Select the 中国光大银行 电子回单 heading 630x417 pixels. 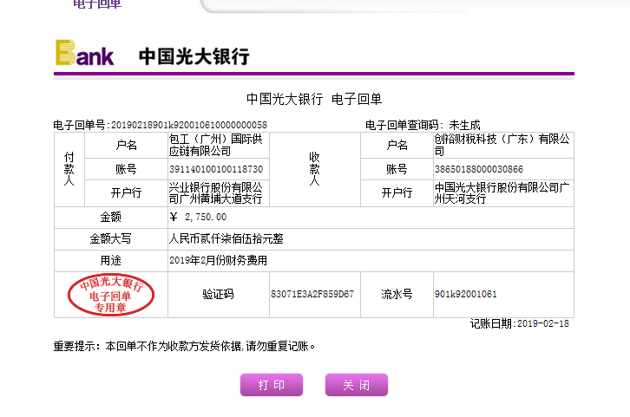314,99
